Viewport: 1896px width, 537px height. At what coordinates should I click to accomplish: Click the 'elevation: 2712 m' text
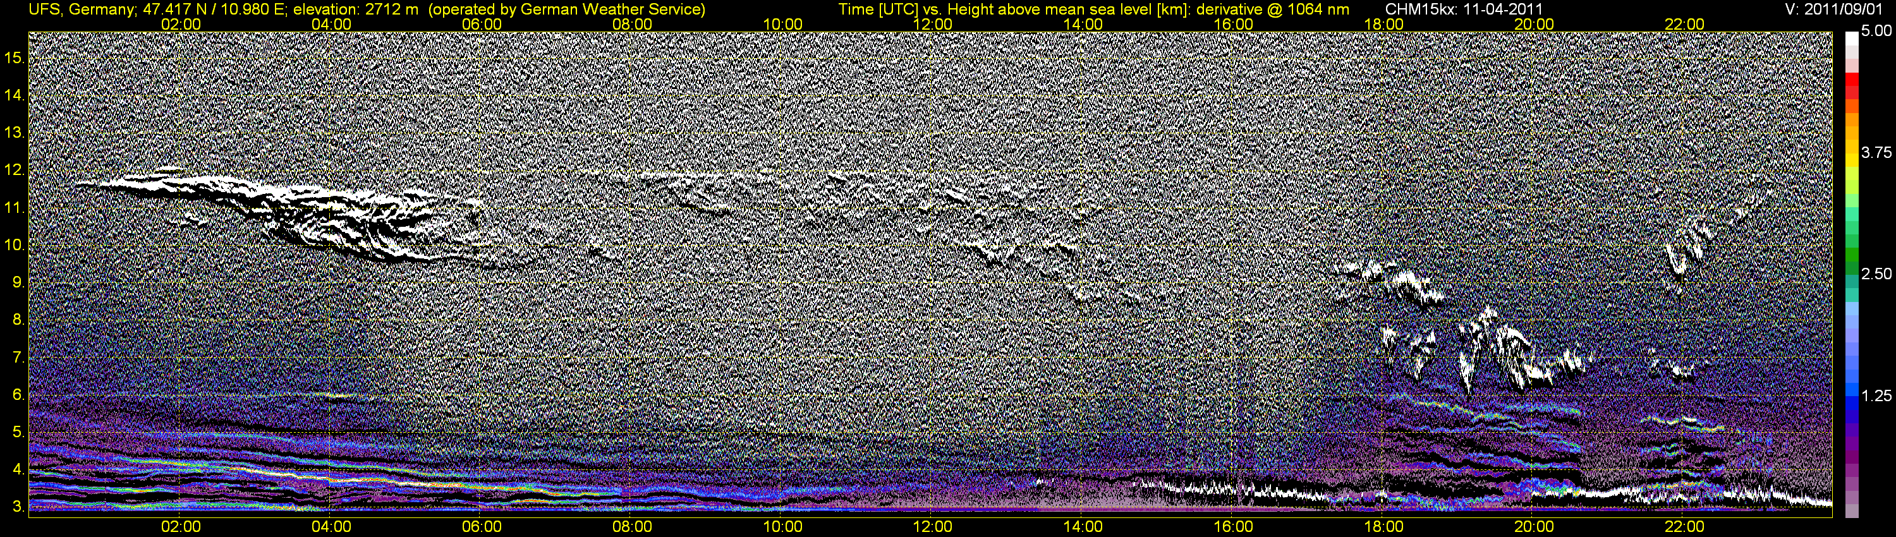tap(356, 9)
